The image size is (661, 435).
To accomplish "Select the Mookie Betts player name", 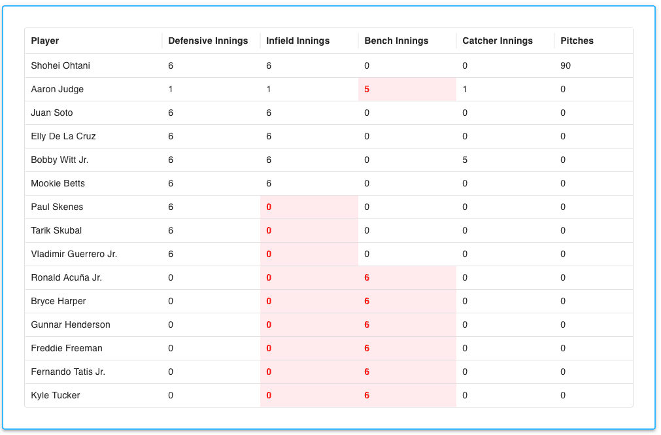I will [x=58, y=183].
